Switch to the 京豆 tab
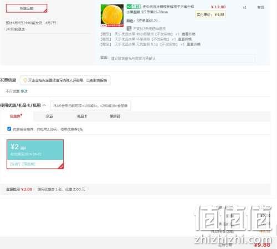277x249 pixels. [49, 116]
